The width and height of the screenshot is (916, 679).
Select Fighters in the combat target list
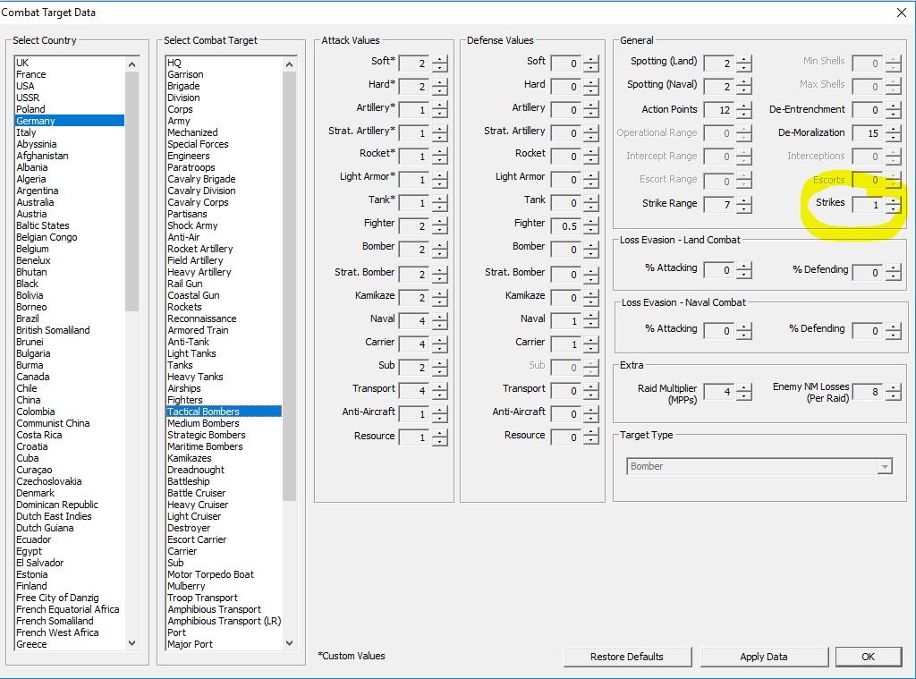185,400
